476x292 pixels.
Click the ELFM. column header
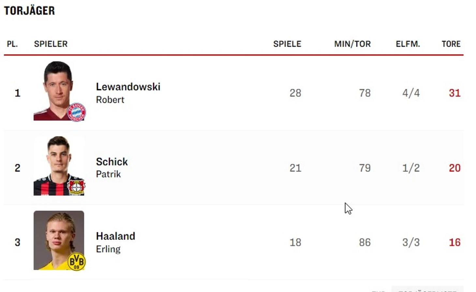tap(408, 44)
